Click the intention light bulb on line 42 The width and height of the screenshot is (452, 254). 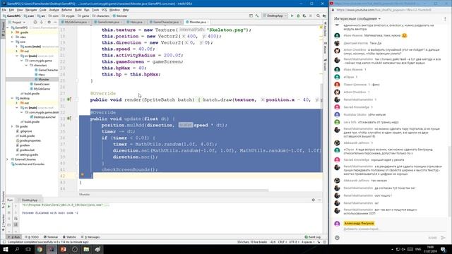(x=83, y=175)
